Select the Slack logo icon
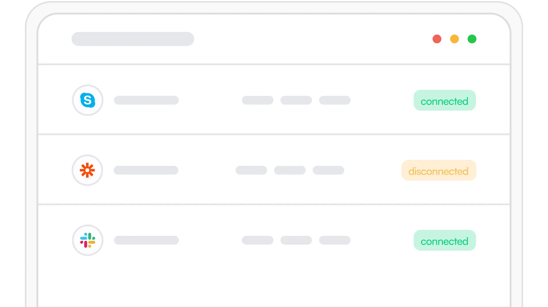 click(87, 240)
